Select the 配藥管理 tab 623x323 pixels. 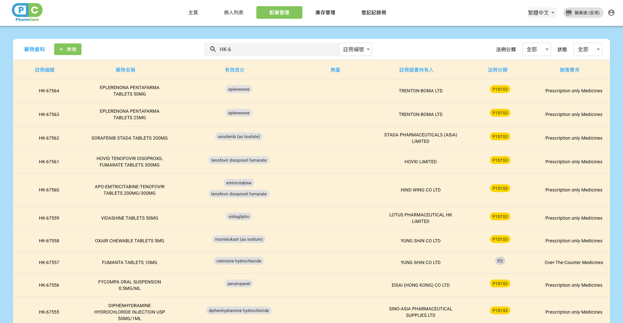click(x=279, y=13)
